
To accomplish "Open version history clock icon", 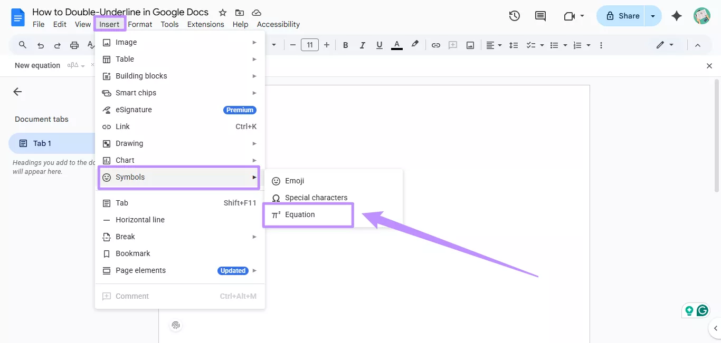I will click(515, 16).
